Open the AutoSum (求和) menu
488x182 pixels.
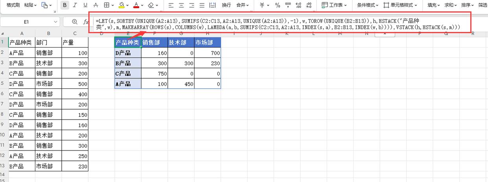pos(451,5)
